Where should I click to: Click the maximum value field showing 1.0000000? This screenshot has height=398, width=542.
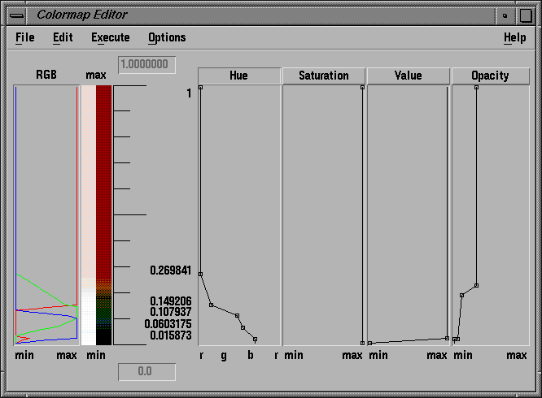click(x=147, y=64)
